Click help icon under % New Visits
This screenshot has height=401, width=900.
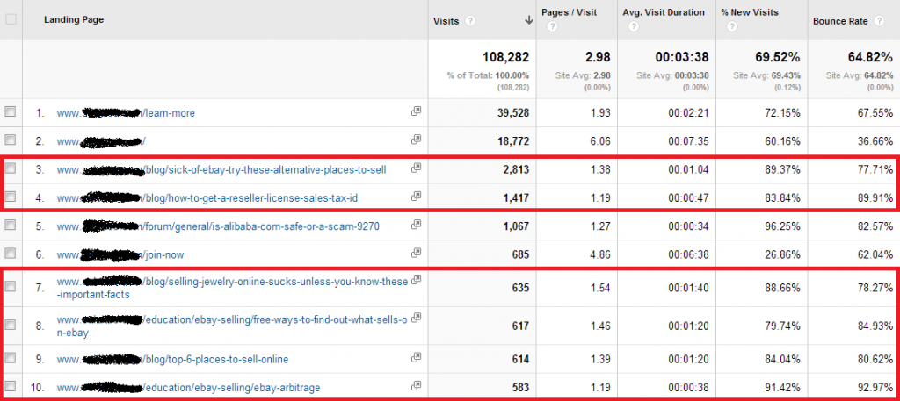(731, 27)
